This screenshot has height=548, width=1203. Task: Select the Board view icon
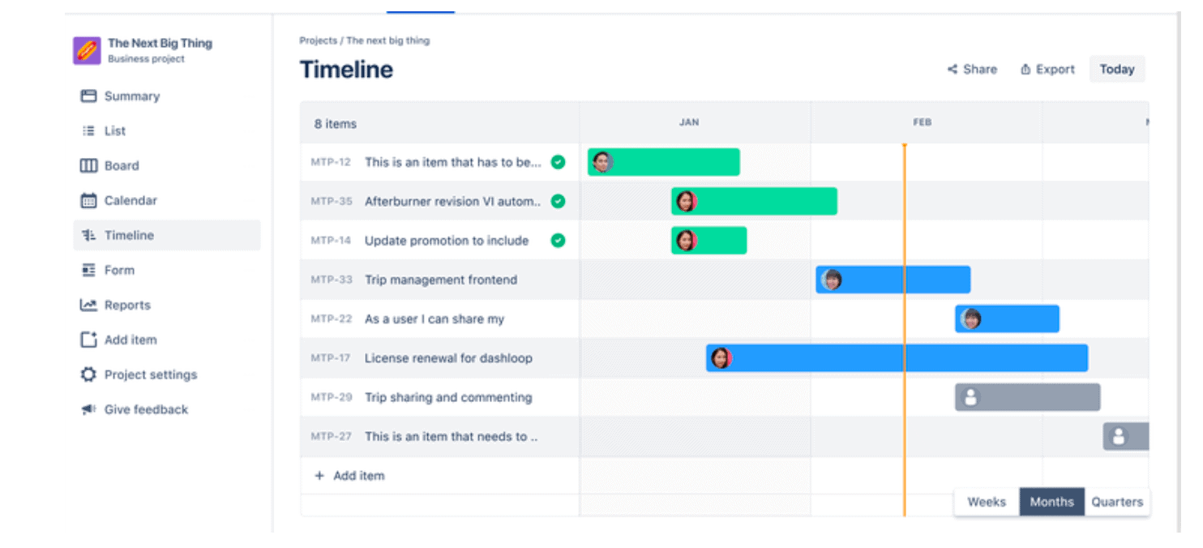89,165
